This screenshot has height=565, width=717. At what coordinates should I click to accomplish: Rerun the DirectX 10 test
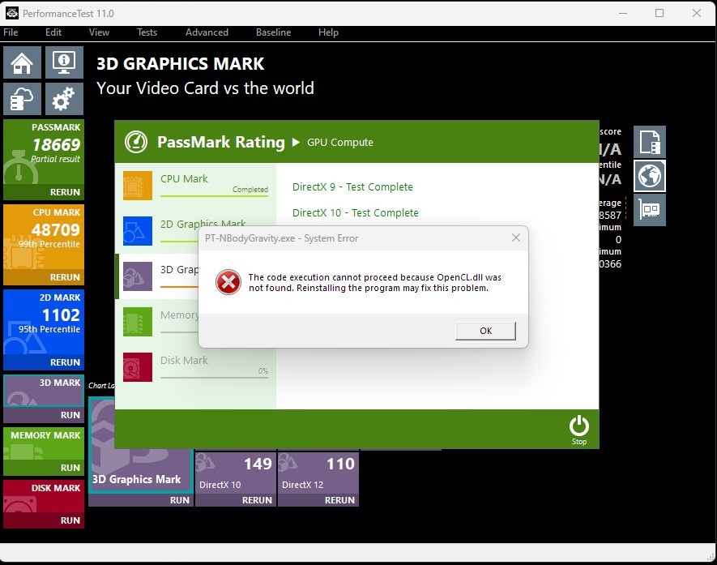click(x=257, y=500)
